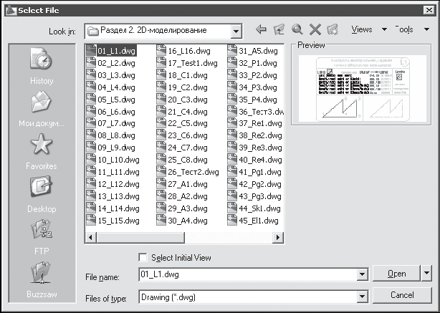Click the Search the Web magnifier icon
The width and height of the screenshot is (440, 313).
297,30
